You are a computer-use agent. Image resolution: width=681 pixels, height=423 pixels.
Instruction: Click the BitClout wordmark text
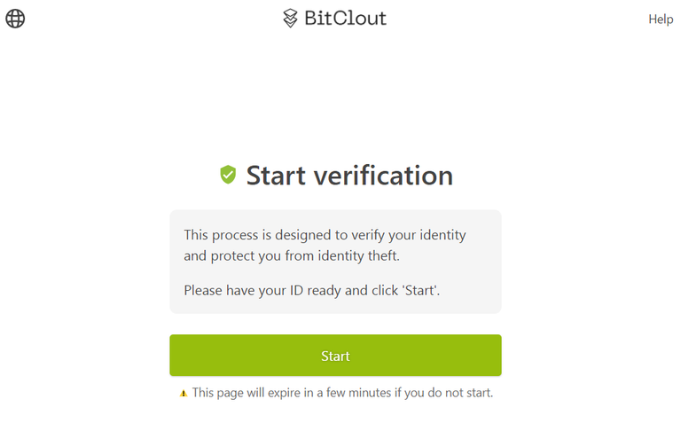tap(345, 19)
